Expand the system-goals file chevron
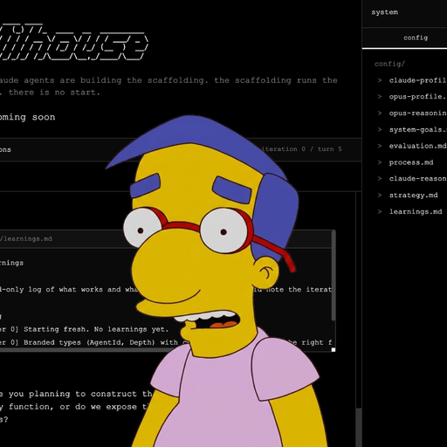447x447 pixels. [380, 129]
